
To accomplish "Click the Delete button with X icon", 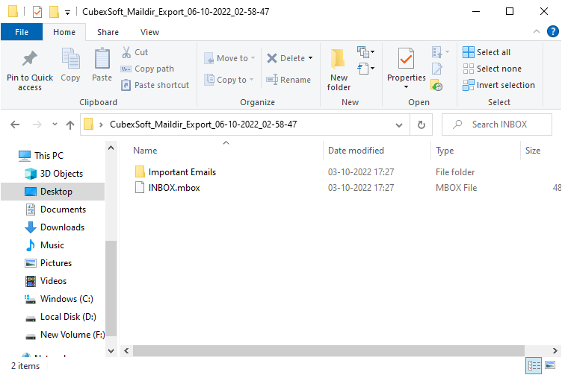I will [286, 58].
